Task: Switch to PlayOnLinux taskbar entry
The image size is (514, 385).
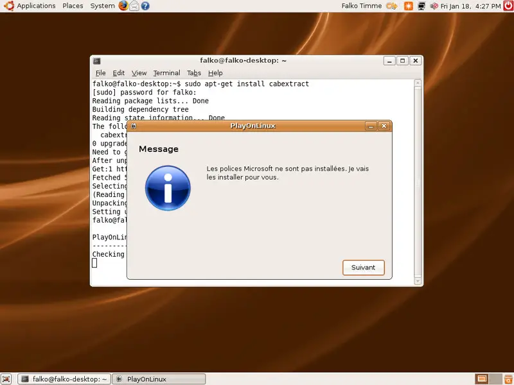Action: click(159, 379)
